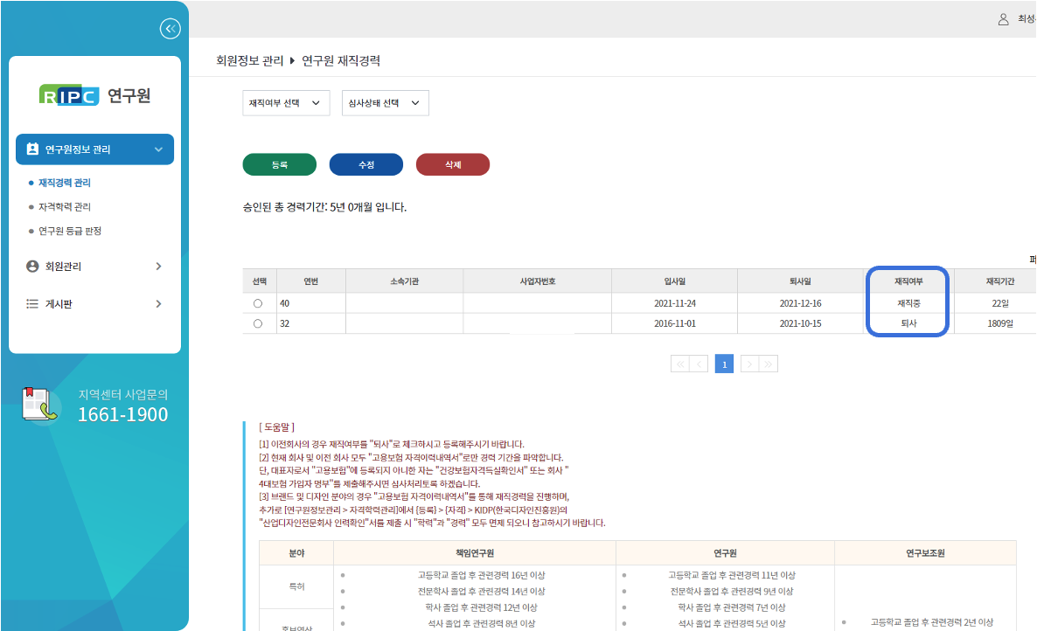Expand the 회원관리 menu section

coord(158,266)
